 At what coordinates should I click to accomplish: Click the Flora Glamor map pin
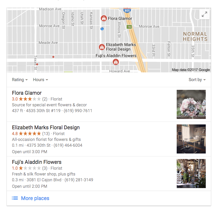[x=104, y=18]
